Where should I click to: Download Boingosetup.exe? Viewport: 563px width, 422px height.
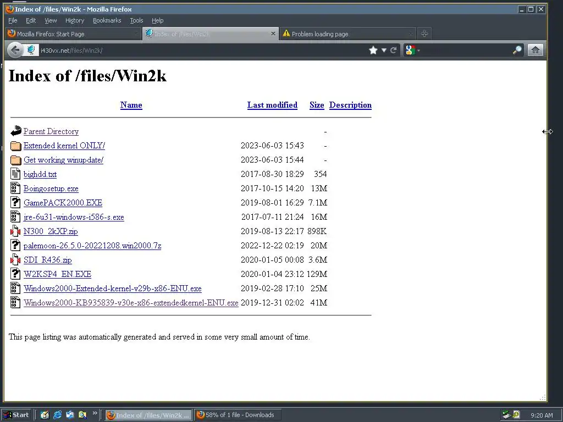[51, 188]
